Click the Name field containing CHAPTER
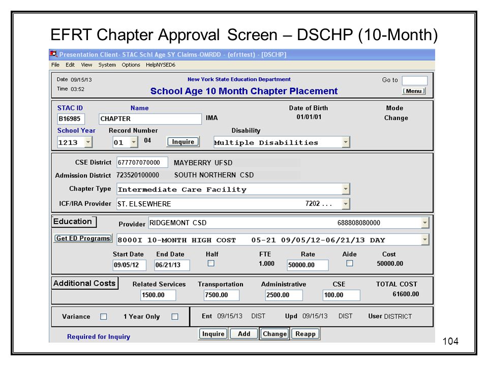488x366 pixels. click(x=150, y=119)
